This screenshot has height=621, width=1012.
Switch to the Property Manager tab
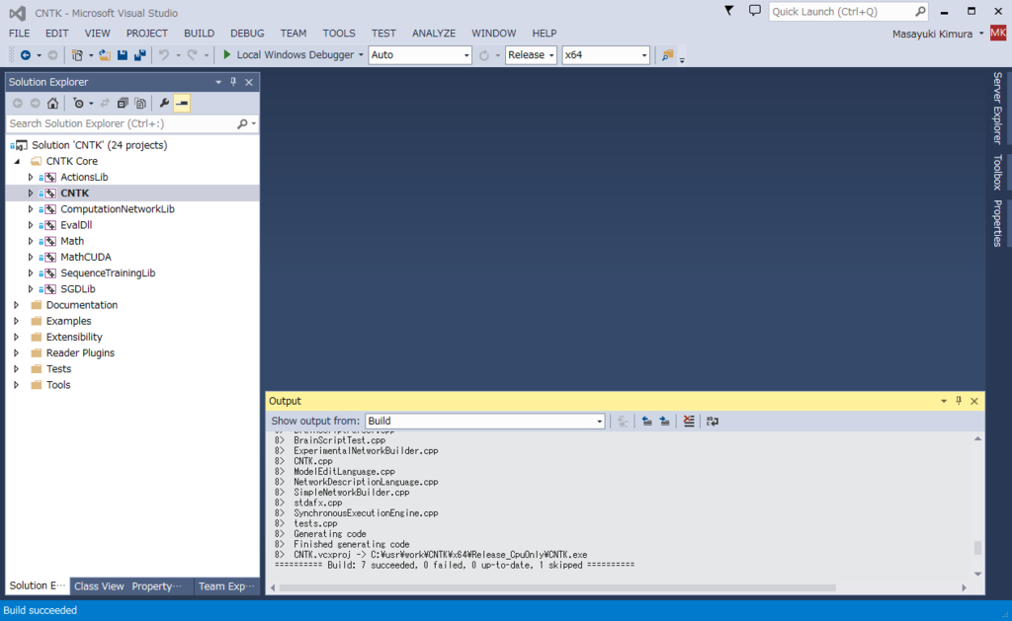click(x=157, y=586)
